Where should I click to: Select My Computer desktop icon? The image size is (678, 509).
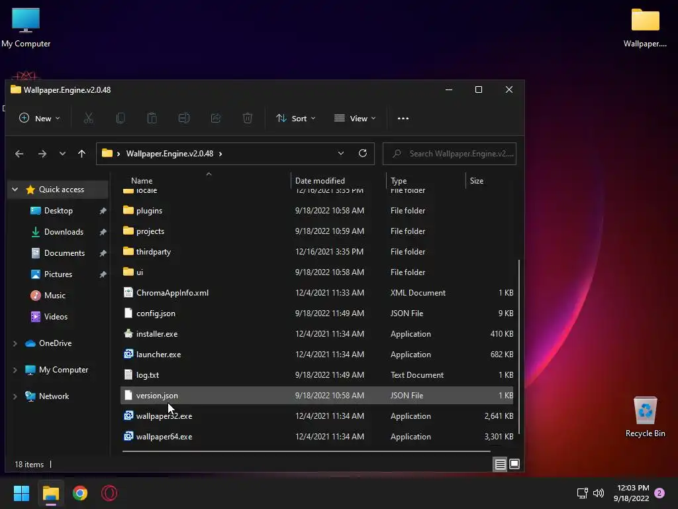(26, 28)
